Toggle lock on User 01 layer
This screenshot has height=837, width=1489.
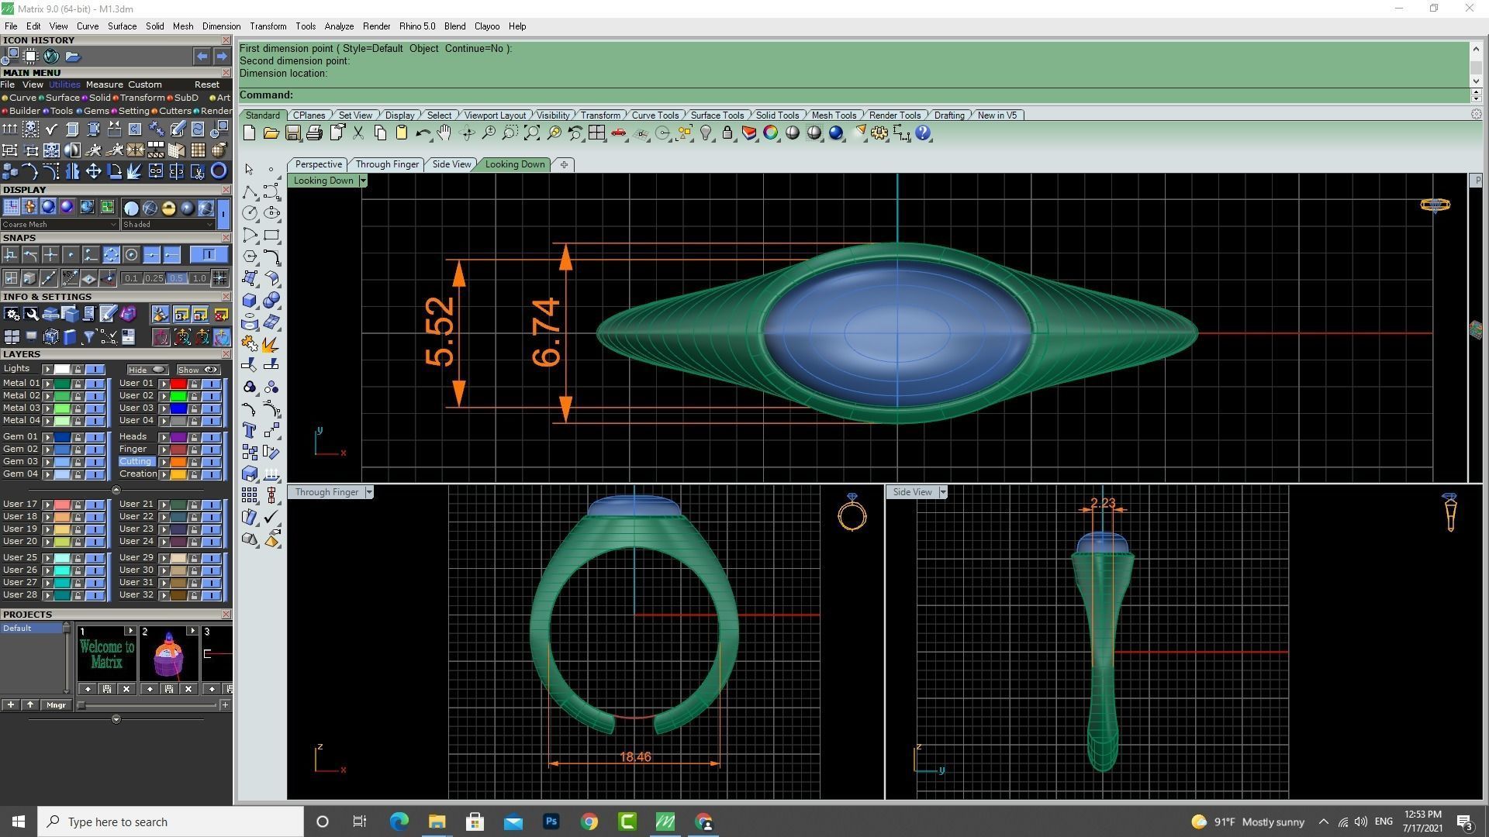(x=194, y=384)
